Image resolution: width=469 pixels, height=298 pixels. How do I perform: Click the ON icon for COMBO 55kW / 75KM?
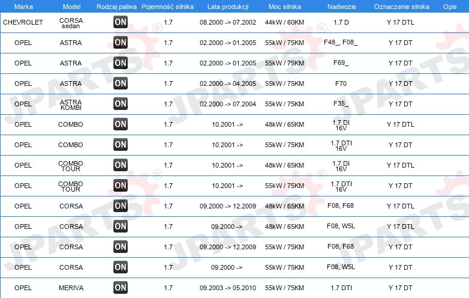pyautogui.click(x=121, y=145)
